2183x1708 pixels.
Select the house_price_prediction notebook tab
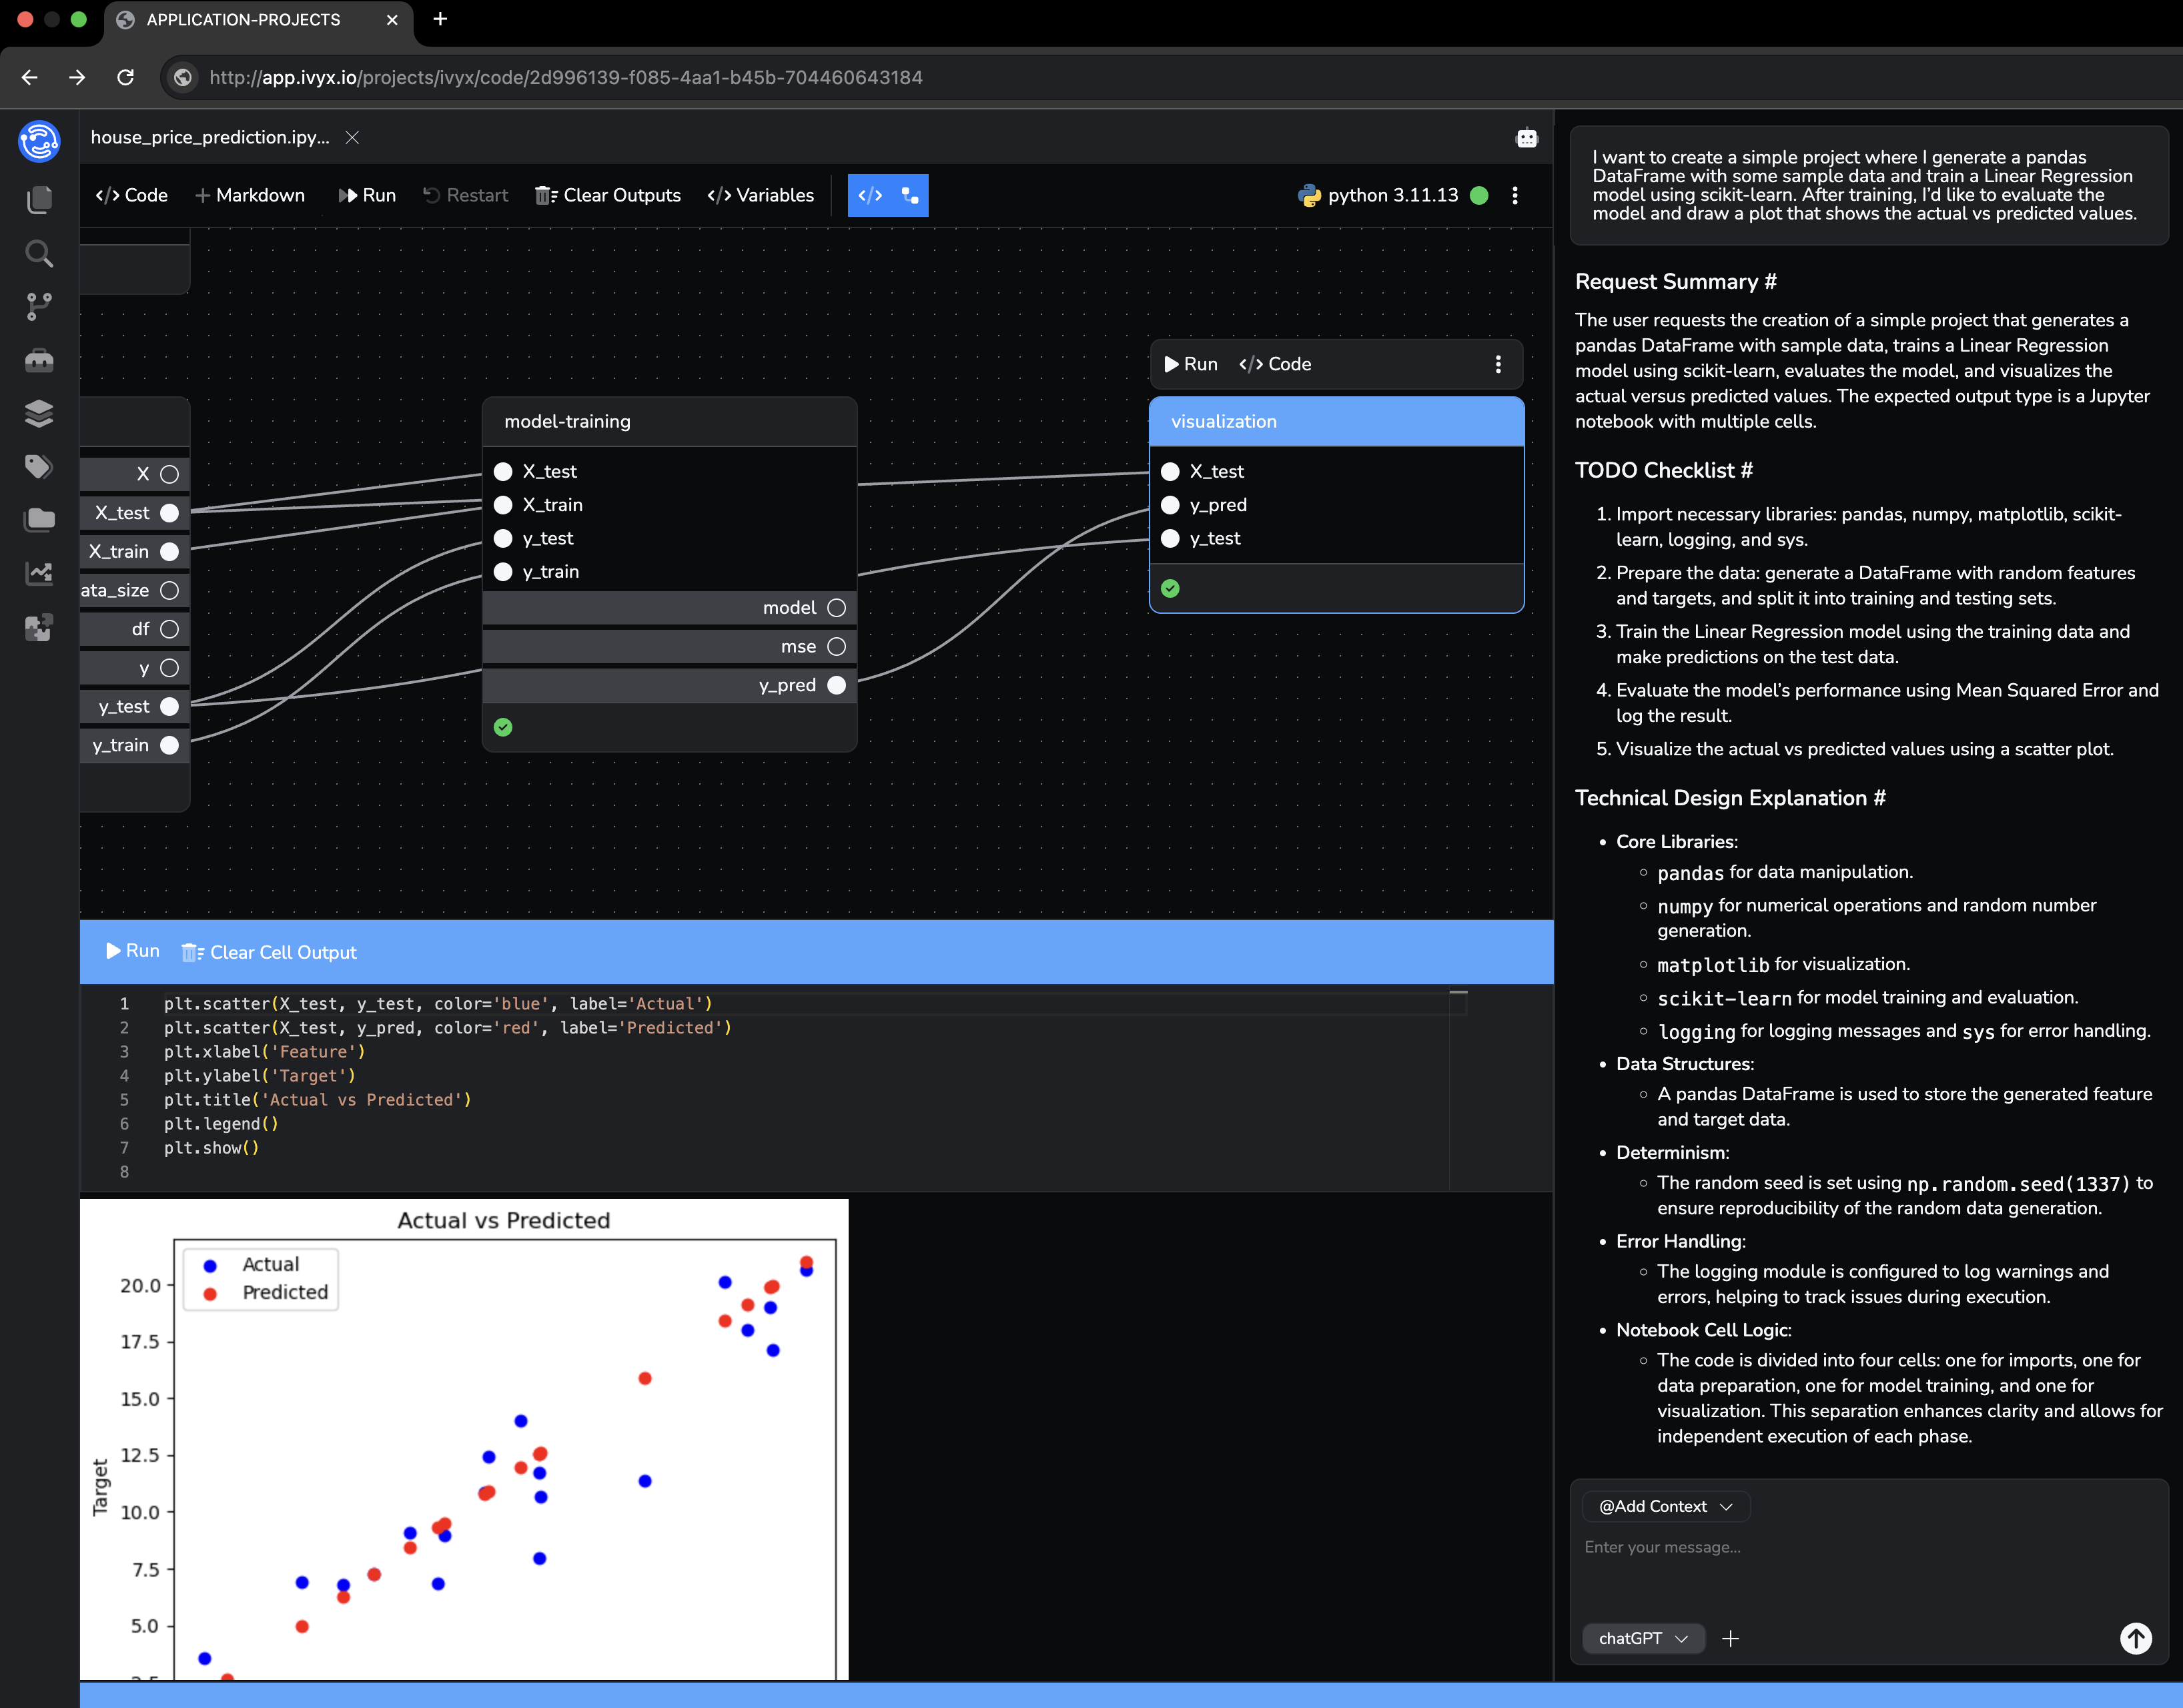click(x=210, y=138)
